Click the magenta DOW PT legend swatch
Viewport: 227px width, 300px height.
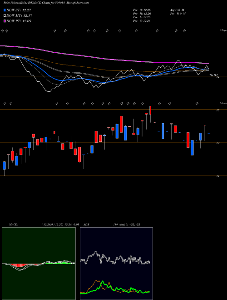tap(5, 21)
